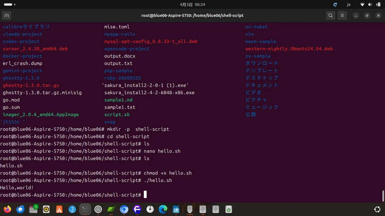This screenshot has height=216, width=385.
Task: Click 'ghostty-1.3.0.tar.gz.minisig' file name
Action: [x=42, y=93]
